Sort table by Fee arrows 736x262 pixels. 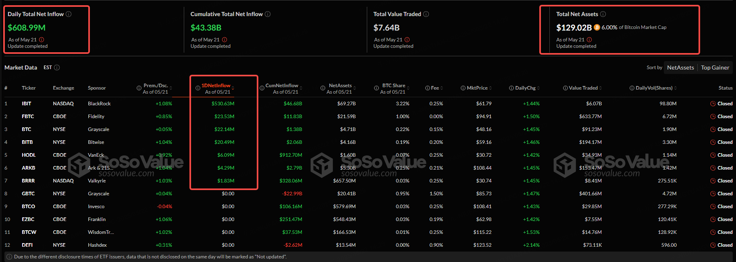[442, 88]
